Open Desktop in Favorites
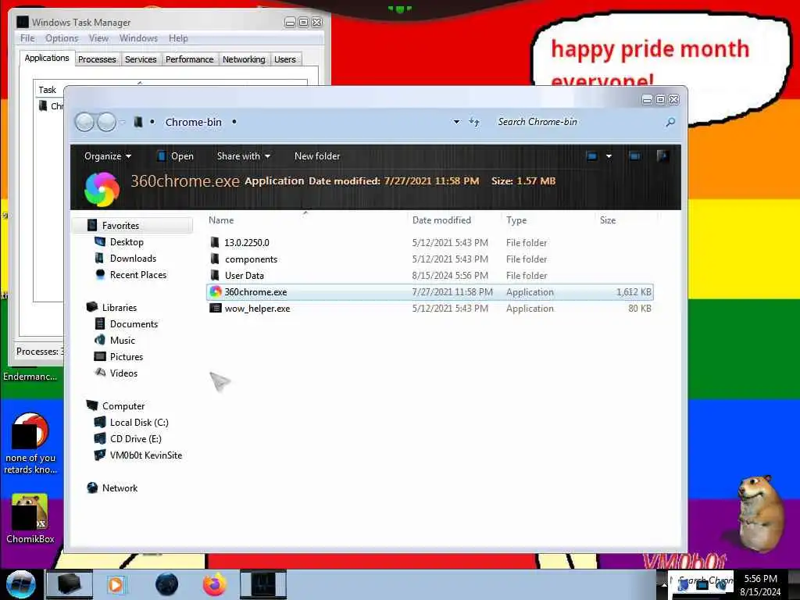Viewport: 800px width, 600px height. point(127,242)
